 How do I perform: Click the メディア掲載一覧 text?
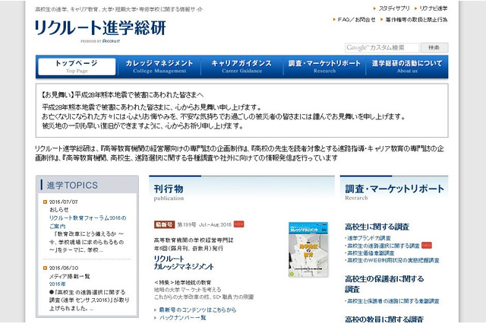69,276
